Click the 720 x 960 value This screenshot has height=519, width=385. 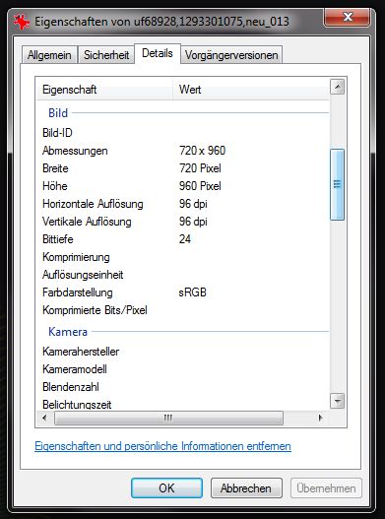(x=202, y=151)
